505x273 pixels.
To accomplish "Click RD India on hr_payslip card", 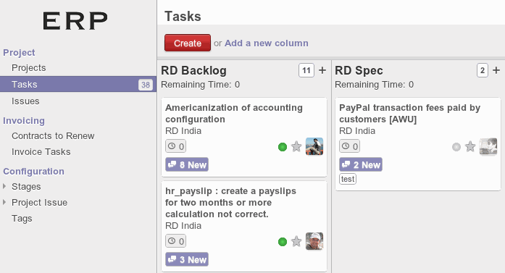I will 183,226.
